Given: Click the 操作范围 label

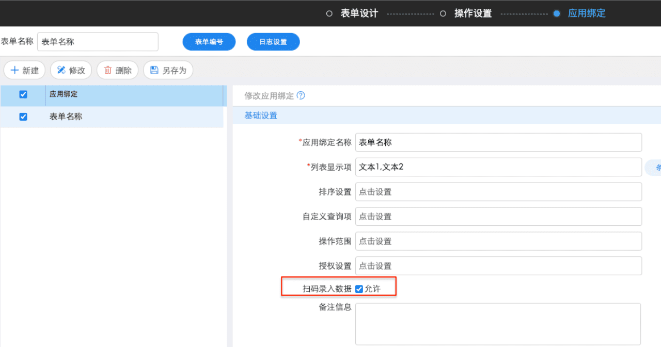Looking at the screenshot, I should pos(335,241).
